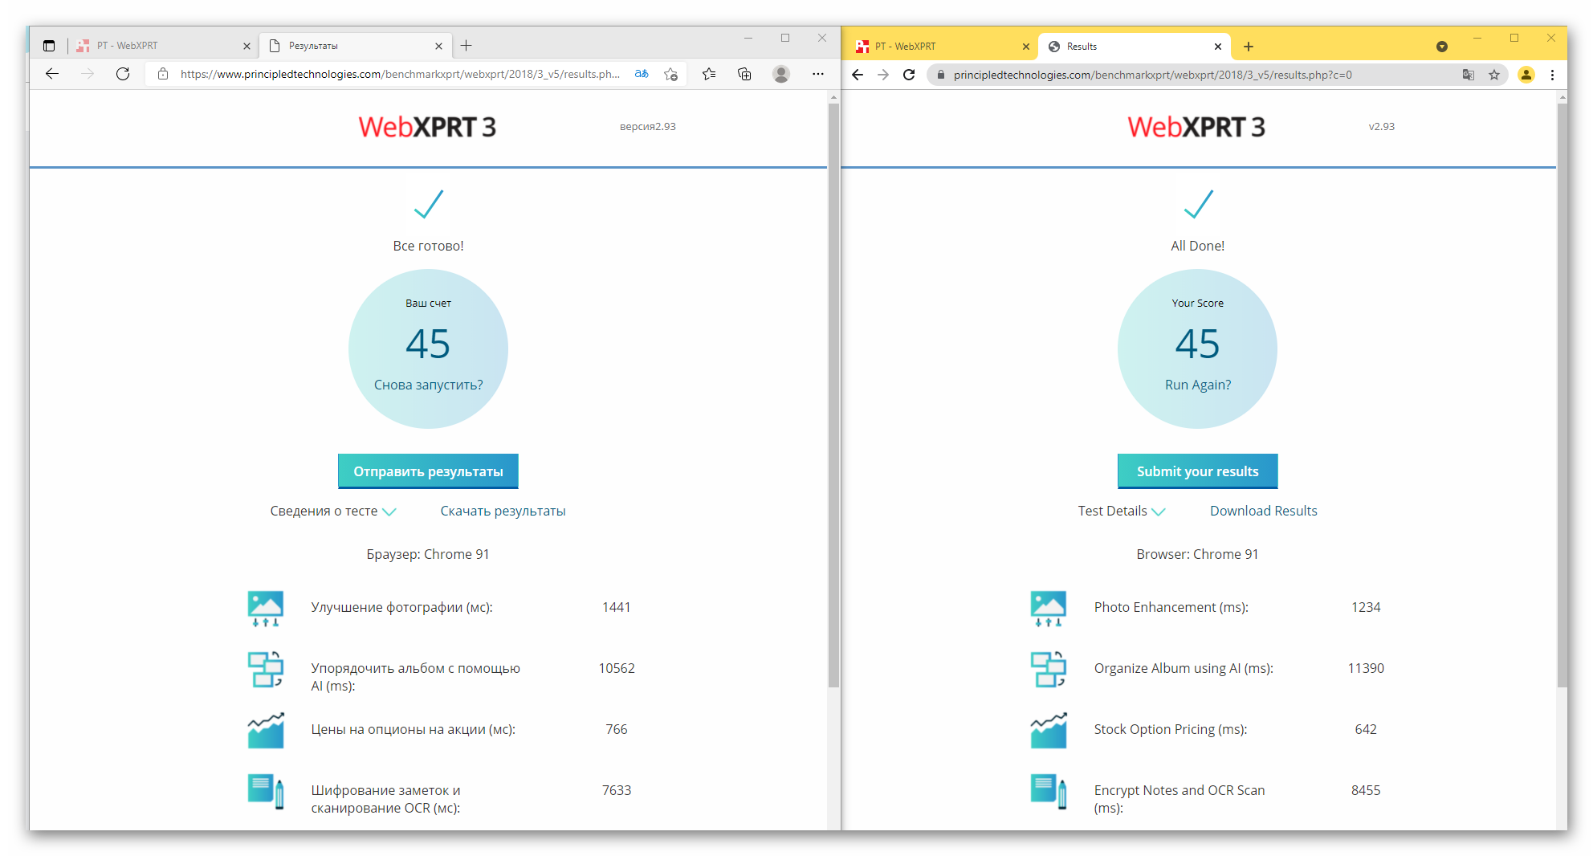Click Chrome's yellow profile icon
Viewport: 1593px width, 856px height.
(1526, 75)
